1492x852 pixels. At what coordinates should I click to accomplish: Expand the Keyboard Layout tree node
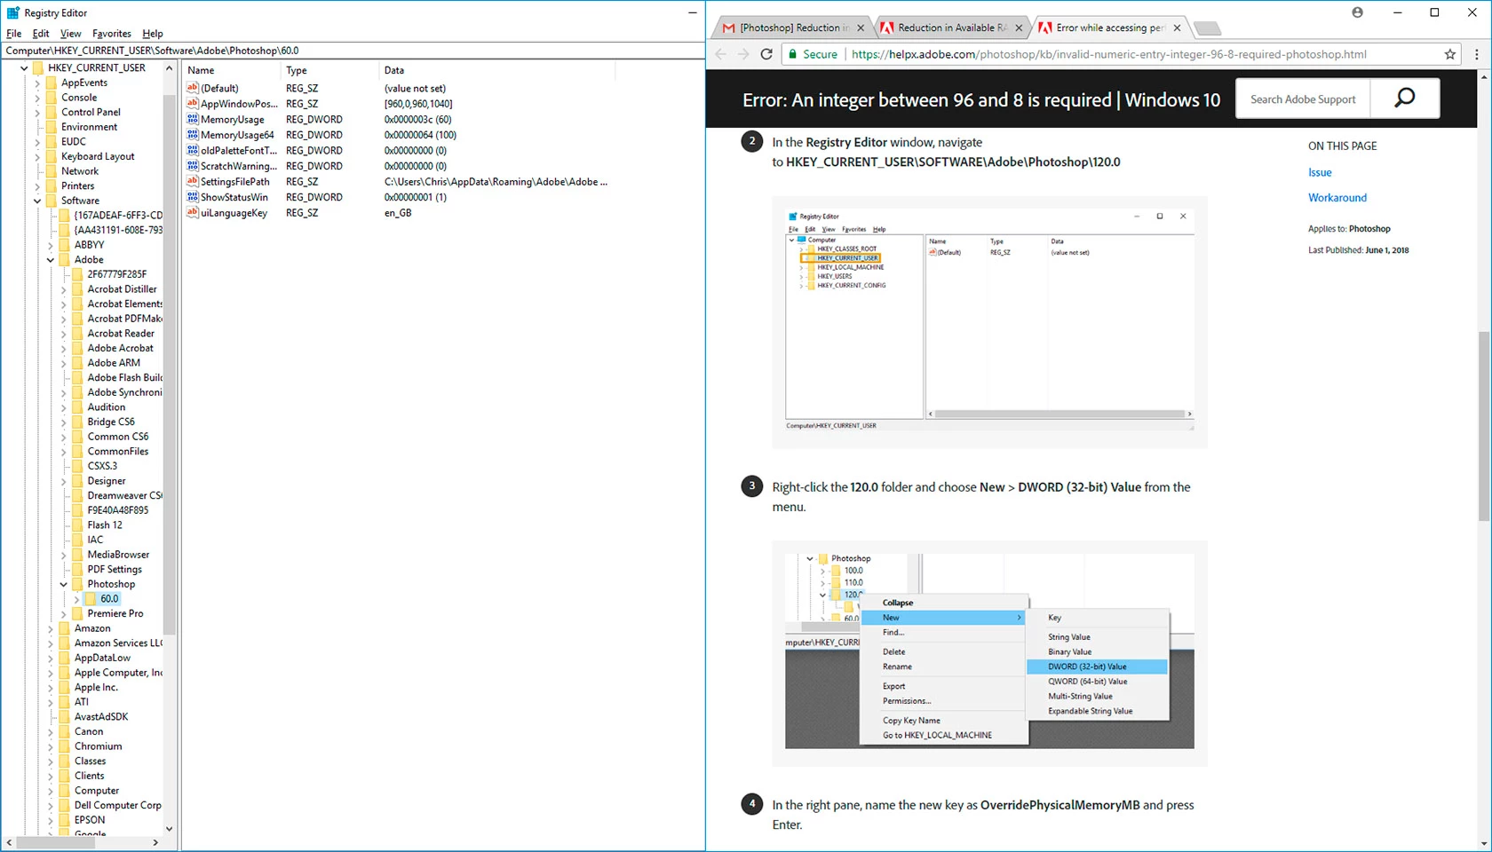click(37, 156)
